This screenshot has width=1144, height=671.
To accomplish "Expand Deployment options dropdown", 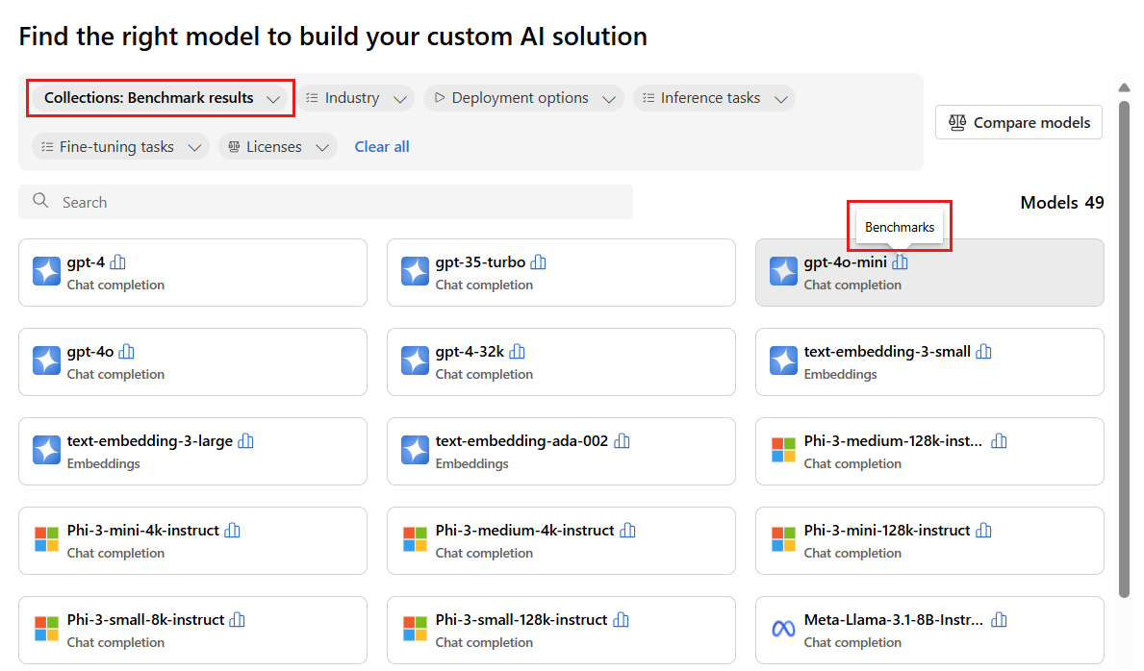I will click(x=523, y=98).
